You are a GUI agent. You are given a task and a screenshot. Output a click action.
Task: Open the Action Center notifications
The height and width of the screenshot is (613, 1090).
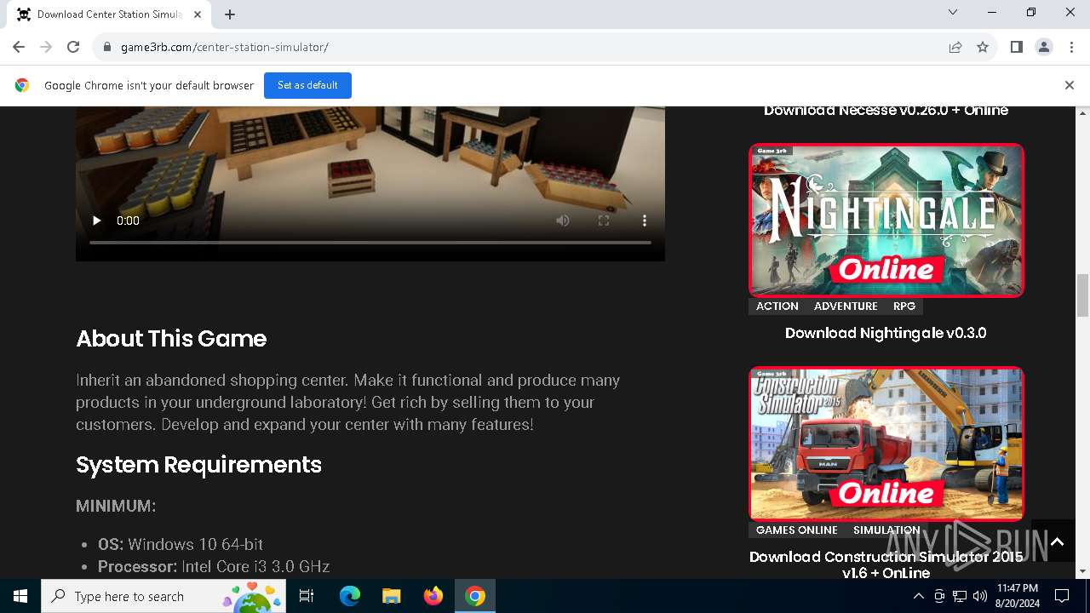coord(1062,596)
